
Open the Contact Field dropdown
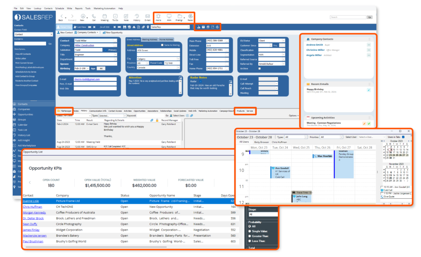51,34
